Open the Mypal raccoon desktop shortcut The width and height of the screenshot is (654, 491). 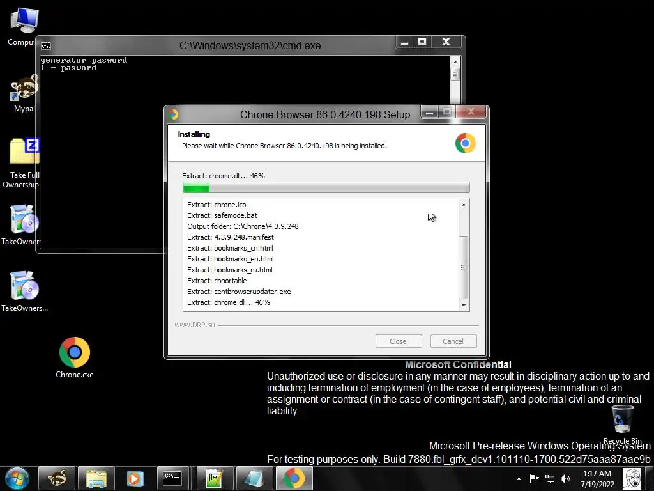[x=24, y=93]
